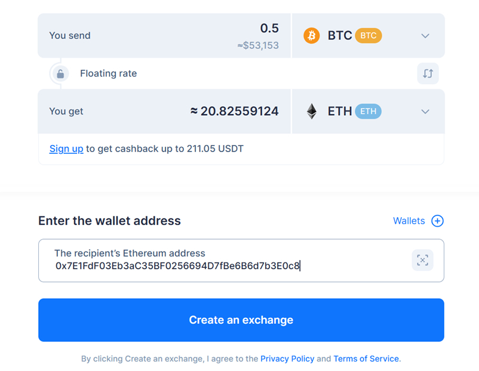Add a wallet with the plus icon
This screenshot has width=479, height=371.
click(x=437, y=221)
